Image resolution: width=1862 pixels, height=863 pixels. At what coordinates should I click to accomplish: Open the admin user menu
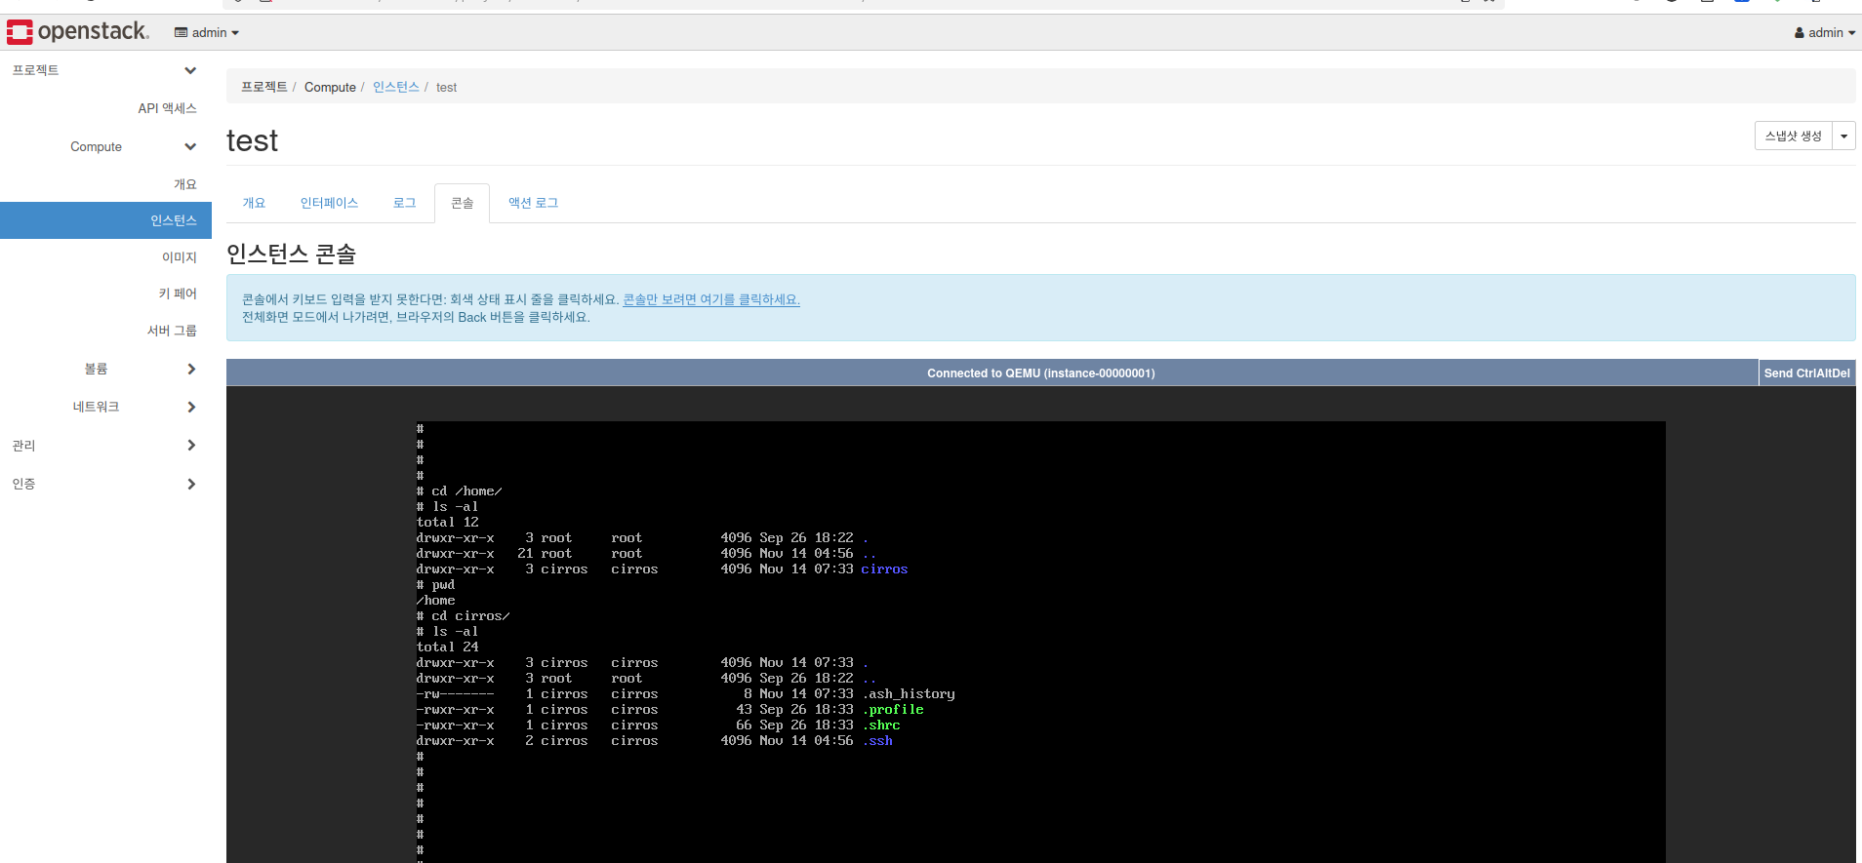[1824, 32]
